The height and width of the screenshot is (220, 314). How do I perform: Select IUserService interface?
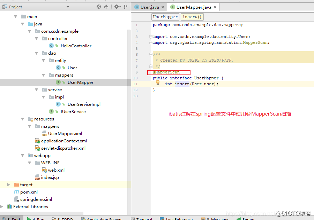click(73, 112)
